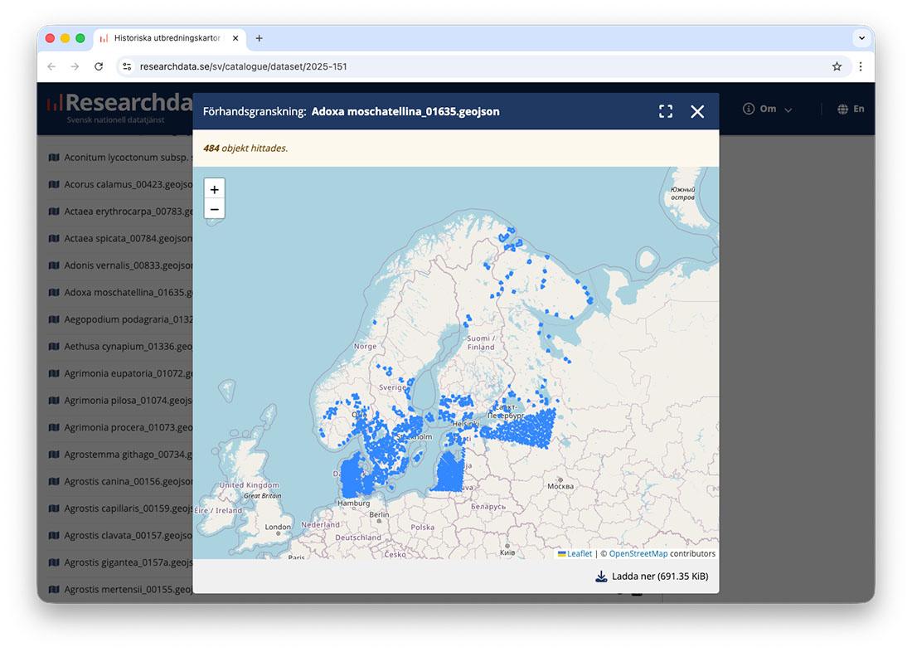Reload the page with the browser refresh icon

[99, 66]
